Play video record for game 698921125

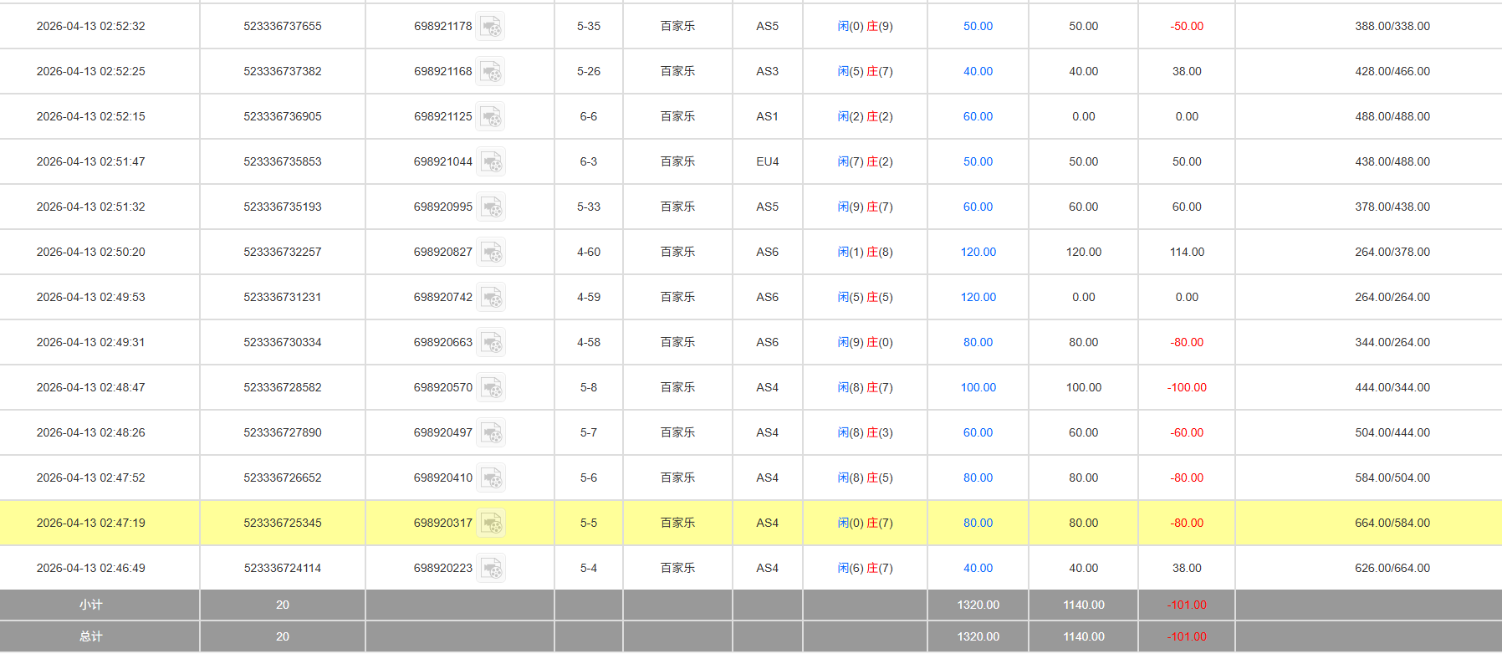coord(491,117)
